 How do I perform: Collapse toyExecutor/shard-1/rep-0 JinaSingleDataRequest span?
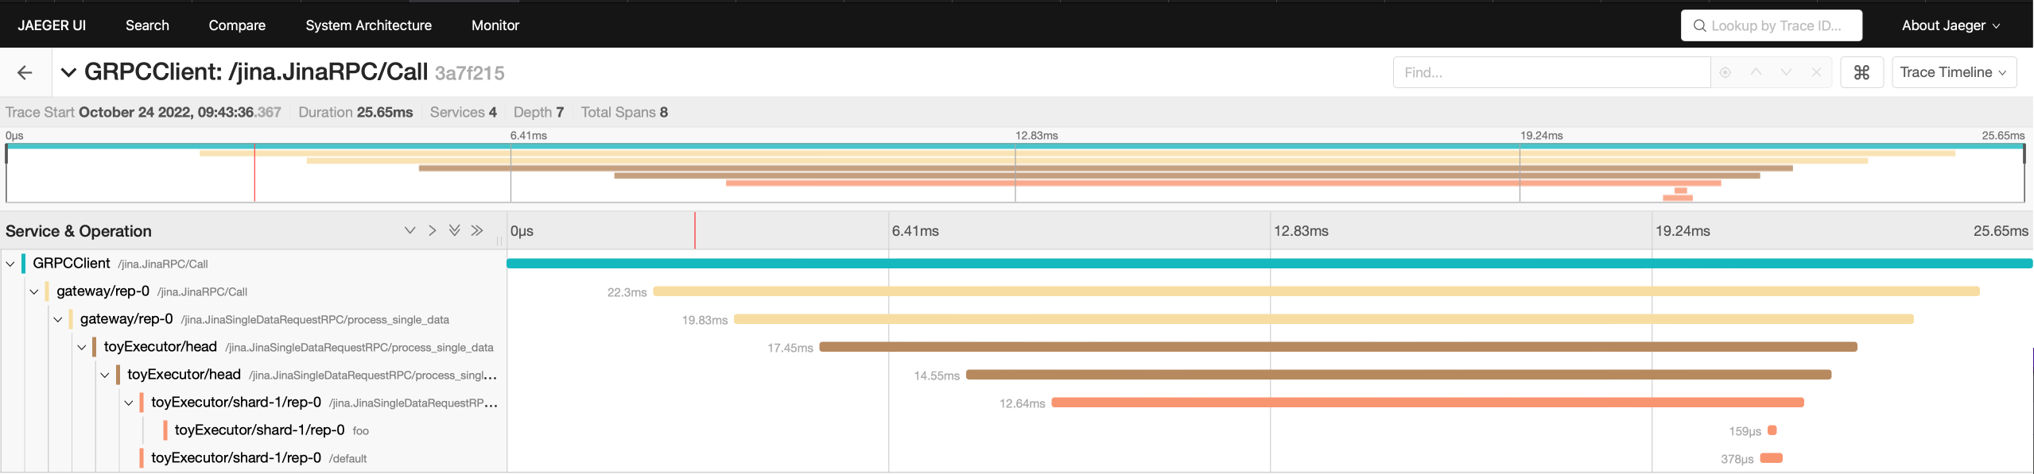pyautogui.click(x=129, y=403)
